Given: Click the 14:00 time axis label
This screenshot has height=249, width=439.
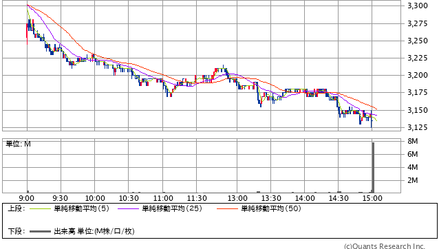Looking at the screenshot, I should (305, 198).
